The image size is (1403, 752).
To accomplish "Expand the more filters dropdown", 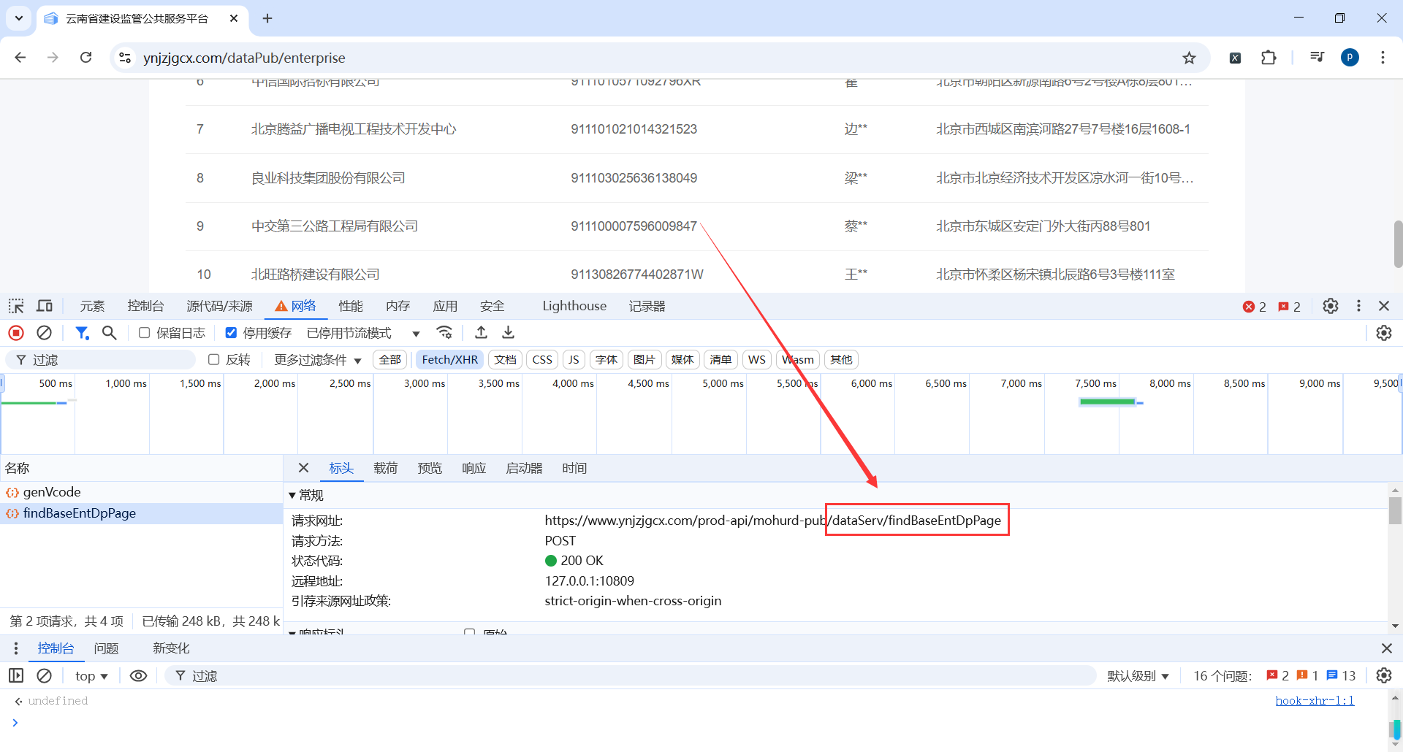I will tap(318, 359).
